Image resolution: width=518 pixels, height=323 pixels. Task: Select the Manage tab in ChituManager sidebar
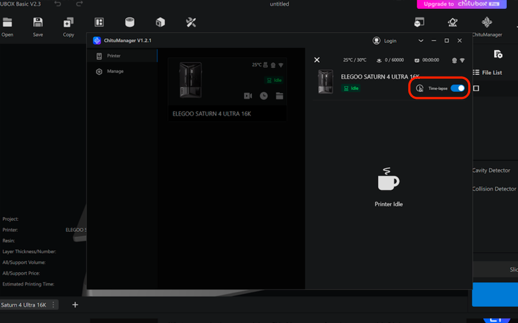coord(122,71)
